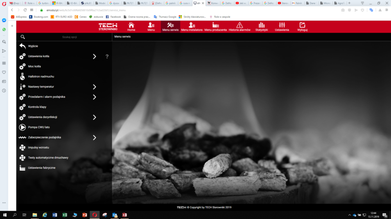Click Wyloguj logout icon
Screen dimensions: 391x219
[x=302, y=25]
